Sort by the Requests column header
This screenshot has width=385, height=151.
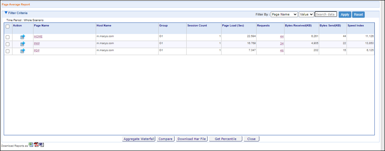[x=263, y=25]
